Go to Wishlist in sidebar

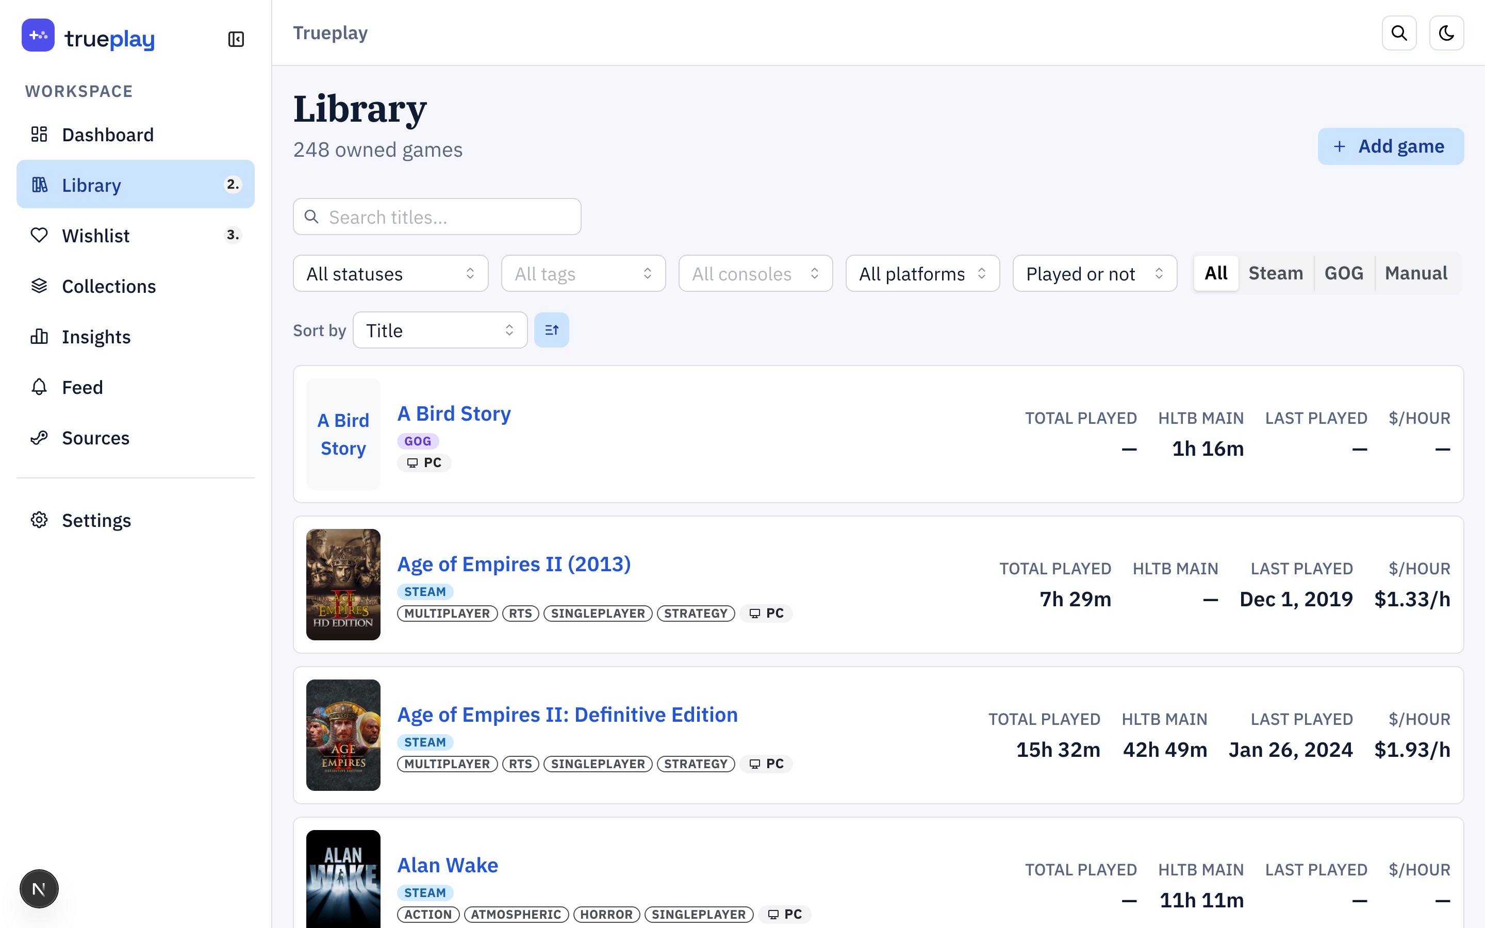[x=136, y=236]
